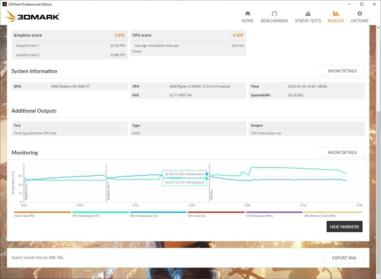Toggle the CPU Frequency (MHz) legend bar
This screenshot has height=279, width=381.
(x=274, y=212)
